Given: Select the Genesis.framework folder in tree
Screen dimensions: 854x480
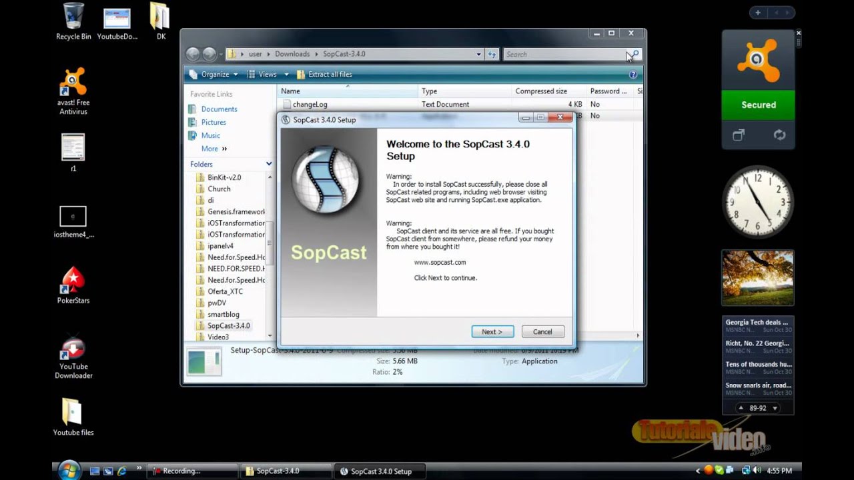Looking at the screenshot, I should point(230,212).
